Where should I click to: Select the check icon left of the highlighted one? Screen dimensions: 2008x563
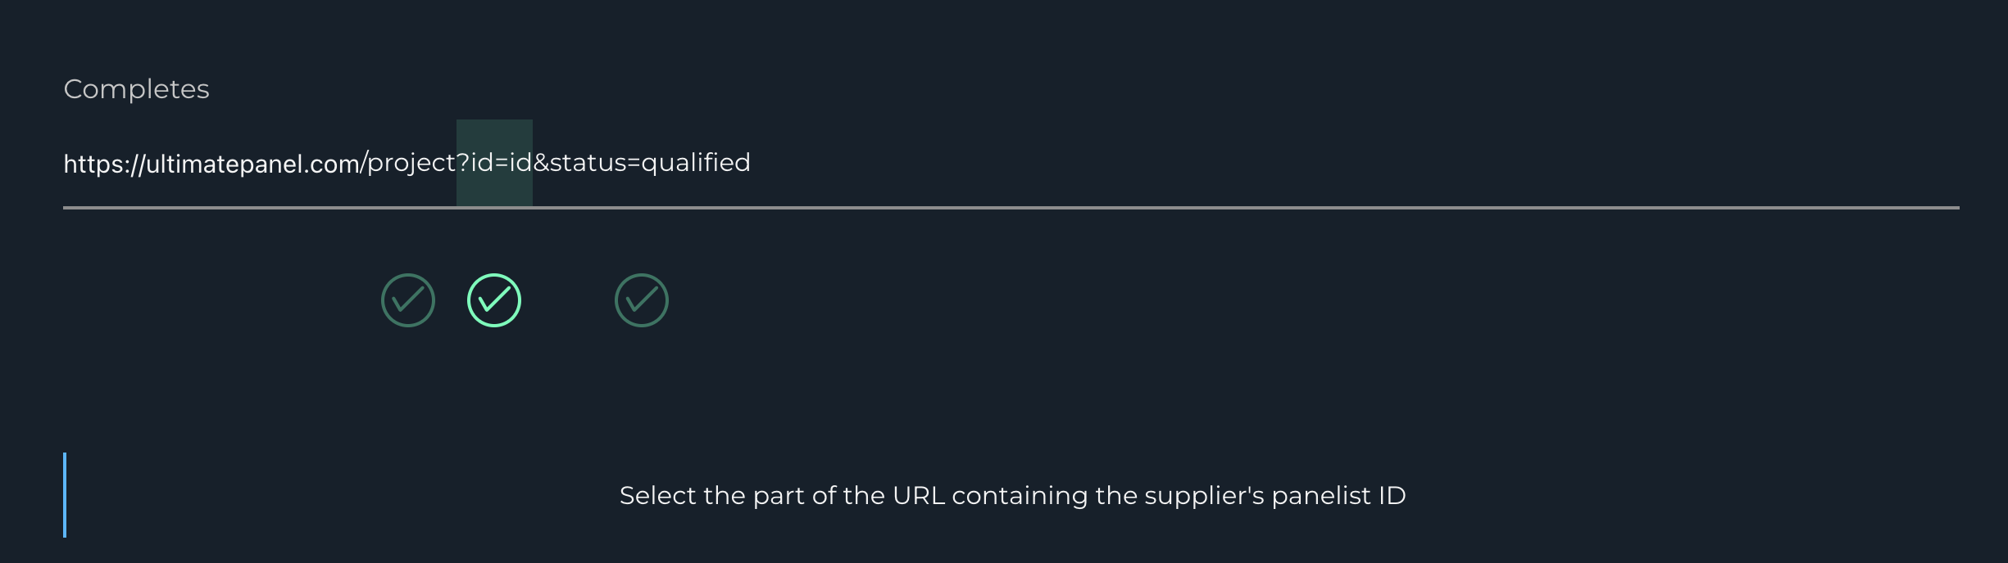point(407,300)
